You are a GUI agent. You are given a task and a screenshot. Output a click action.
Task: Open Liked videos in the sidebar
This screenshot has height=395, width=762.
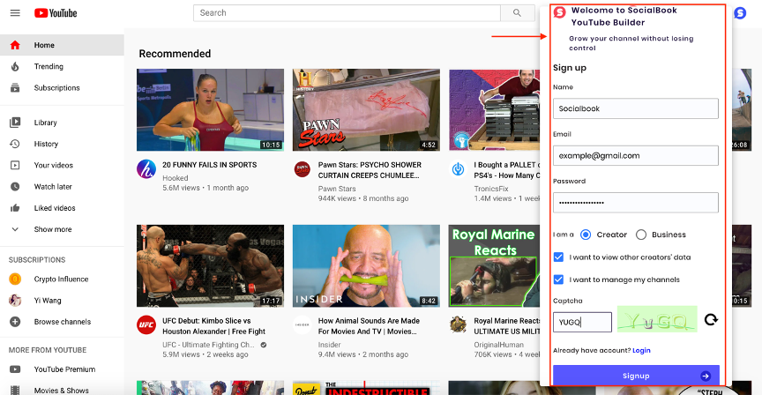pos(62,208)
